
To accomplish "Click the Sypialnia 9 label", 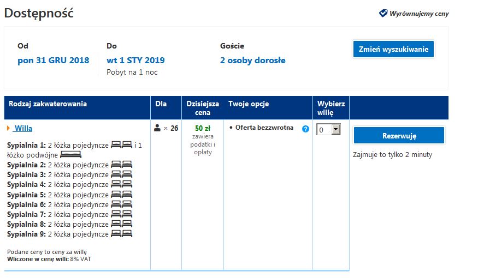I will [x=26, y=234].
